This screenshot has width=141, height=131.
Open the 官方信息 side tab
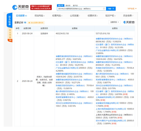10,20
